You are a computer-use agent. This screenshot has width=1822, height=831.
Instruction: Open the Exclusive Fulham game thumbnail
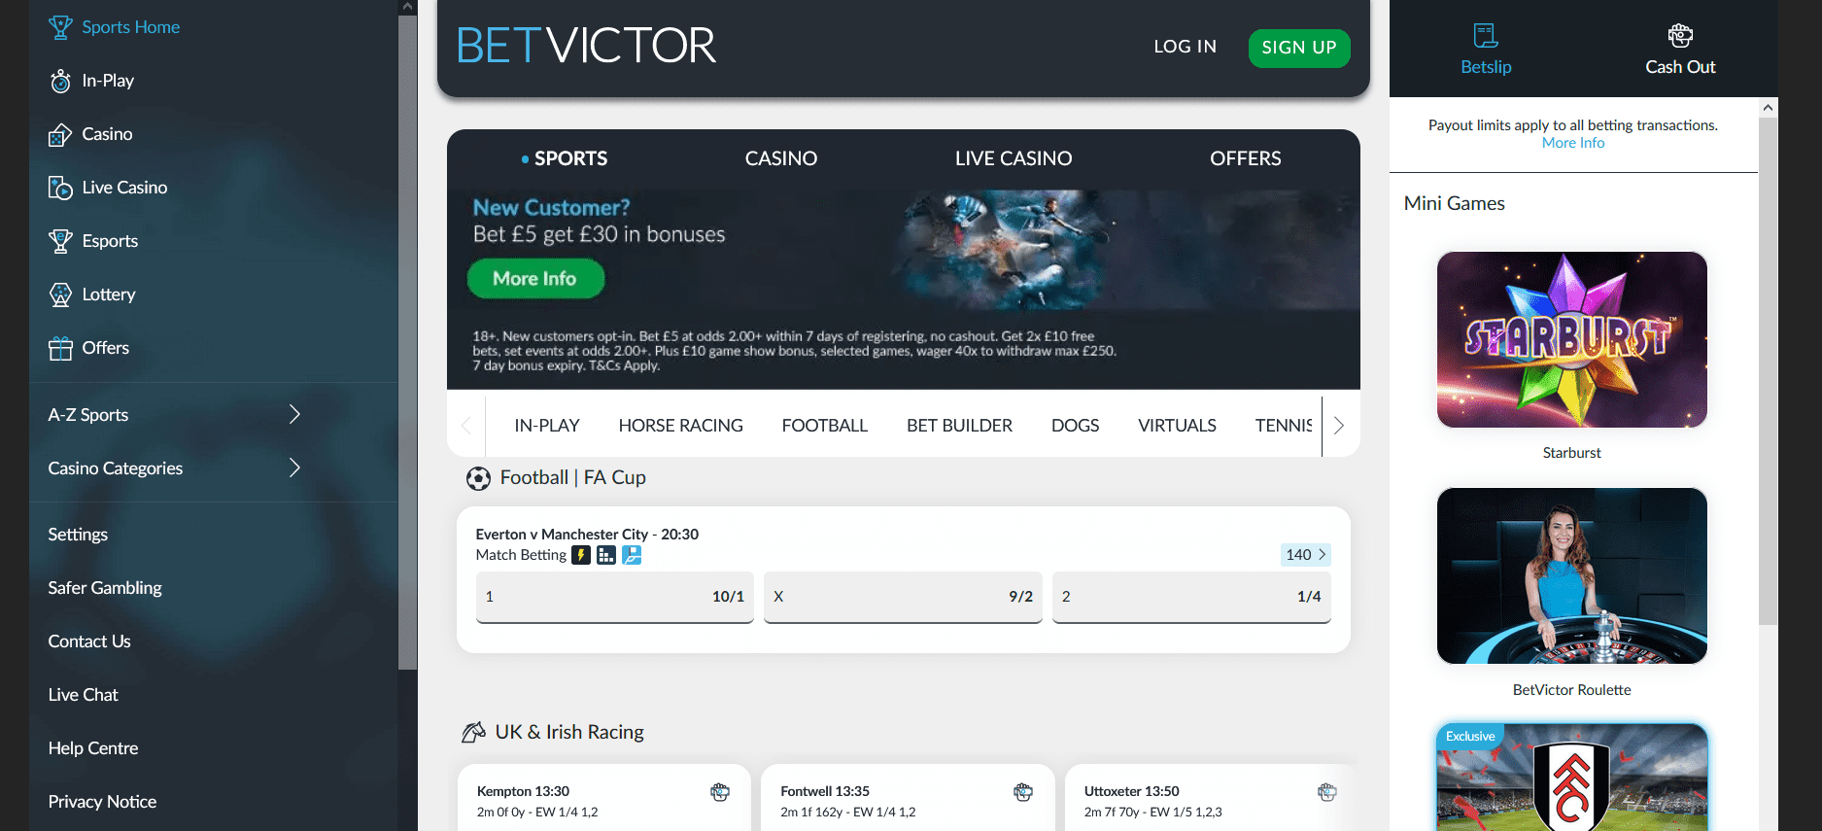[1572, 778]
